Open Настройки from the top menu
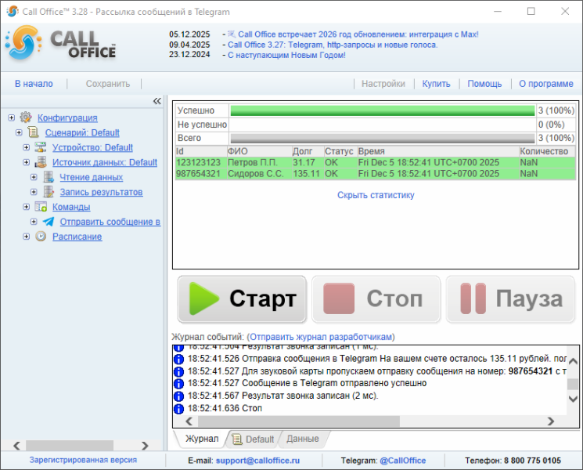The image size is (583, 470). [x=383, y=84]
